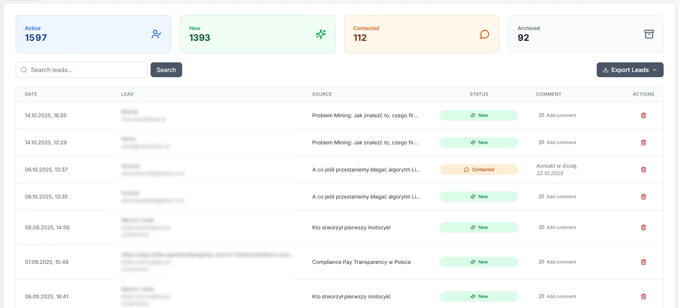Viewport: 680px width, 308px height.
Task: Filter by the Archived 92 card
Action: [585, 34]
